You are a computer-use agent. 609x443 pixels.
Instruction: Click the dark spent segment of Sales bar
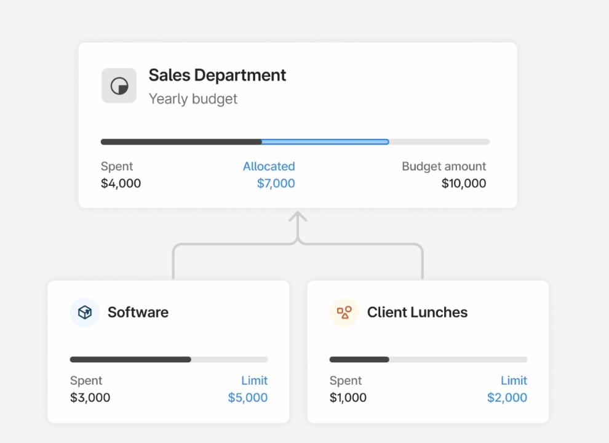pos(181,142)
